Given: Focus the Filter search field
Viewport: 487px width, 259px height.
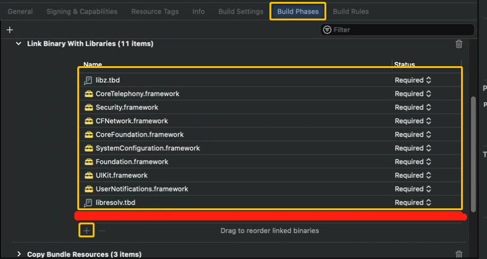Looking at the screenshot, I should [397, 30].
